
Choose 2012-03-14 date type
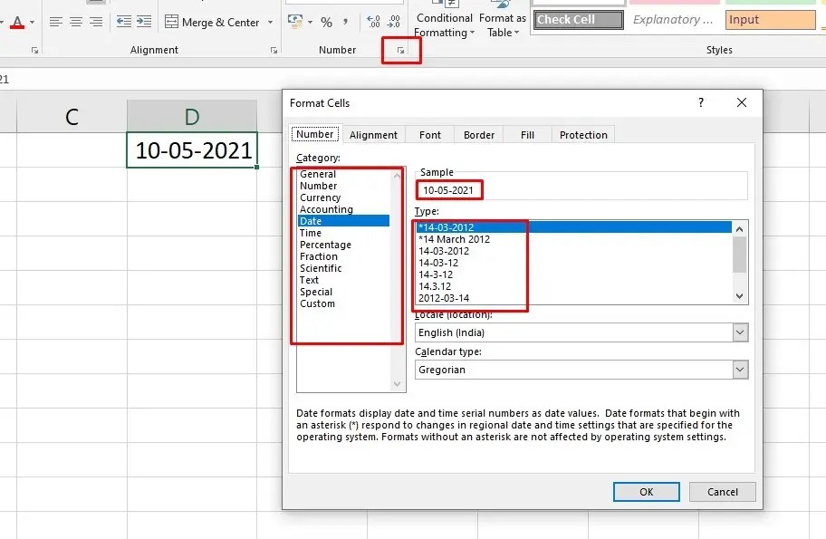(573, 298)
